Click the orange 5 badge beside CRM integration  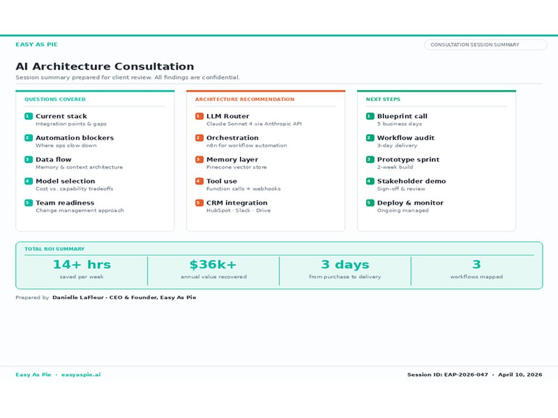pos(199,203)
